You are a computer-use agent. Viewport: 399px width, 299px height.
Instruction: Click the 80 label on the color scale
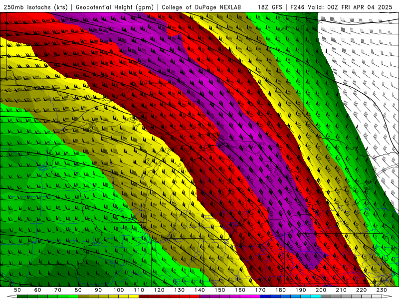click(78, 290)
